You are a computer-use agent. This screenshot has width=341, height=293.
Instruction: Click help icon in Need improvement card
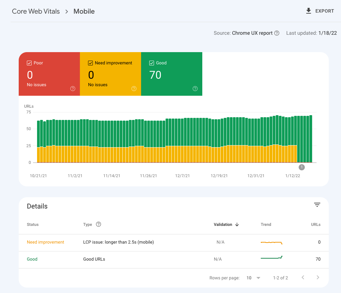[134, 89]
